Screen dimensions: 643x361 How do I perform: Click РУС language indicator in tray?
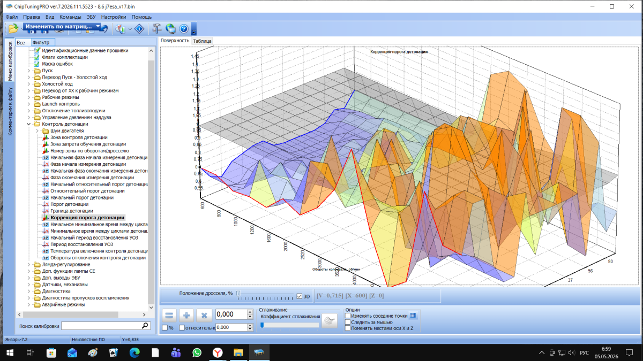585,352
